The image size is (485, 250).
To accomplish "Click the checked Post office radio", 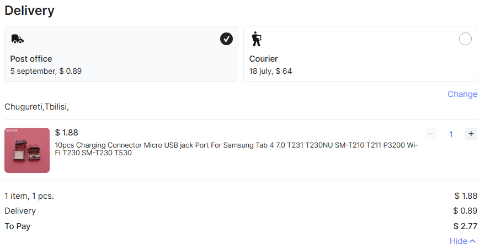I will coord(226,39).
